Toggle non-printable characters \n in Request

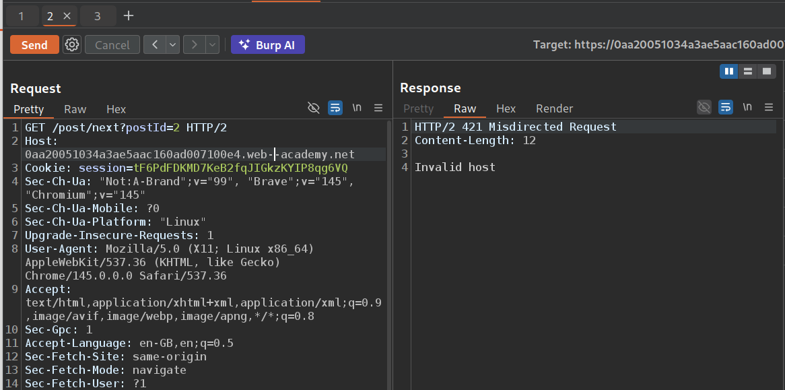click(357, 108)
